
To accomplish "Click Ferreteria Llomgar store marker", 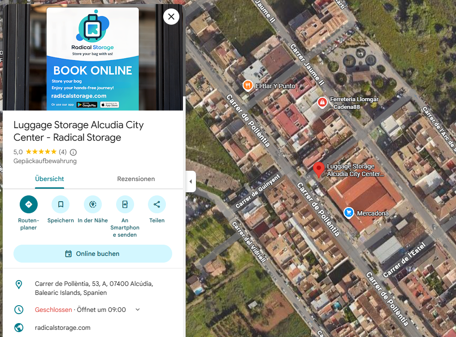I will click(x=322, y=103).
